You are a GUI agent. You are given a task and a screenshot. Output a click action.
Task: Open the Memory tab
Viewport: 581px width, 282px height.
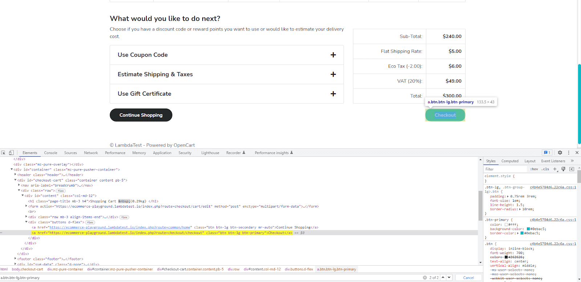coord(139,153)
